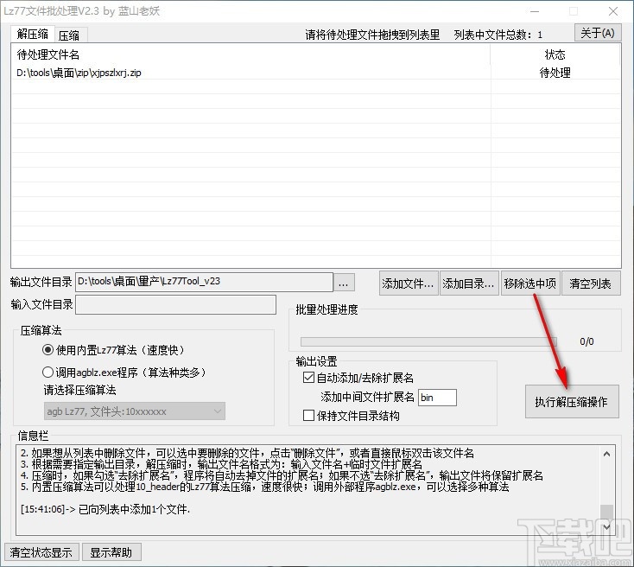Click the bin extension text field
Viewport: 634px width, 567px height.
click(437, 398)
